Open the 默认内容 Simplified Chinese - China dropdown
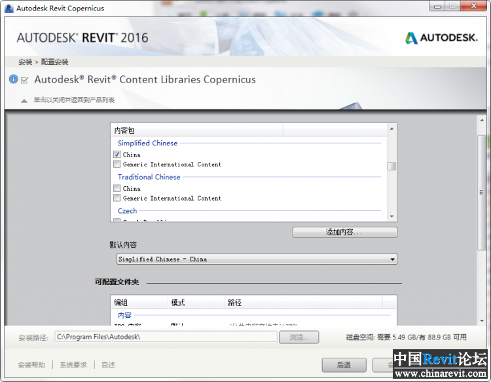The image size is (491, 382). coord(257,259)
